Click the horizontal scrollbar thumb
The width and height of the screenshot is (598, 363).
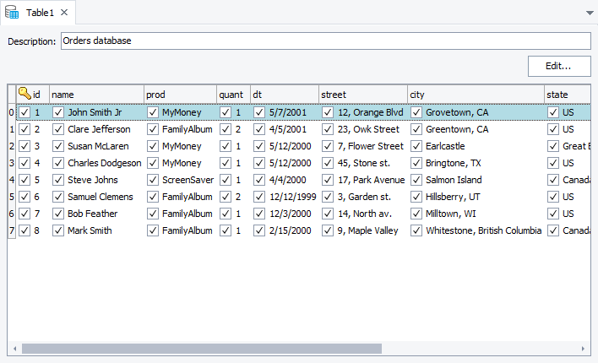tap(201, 349)
